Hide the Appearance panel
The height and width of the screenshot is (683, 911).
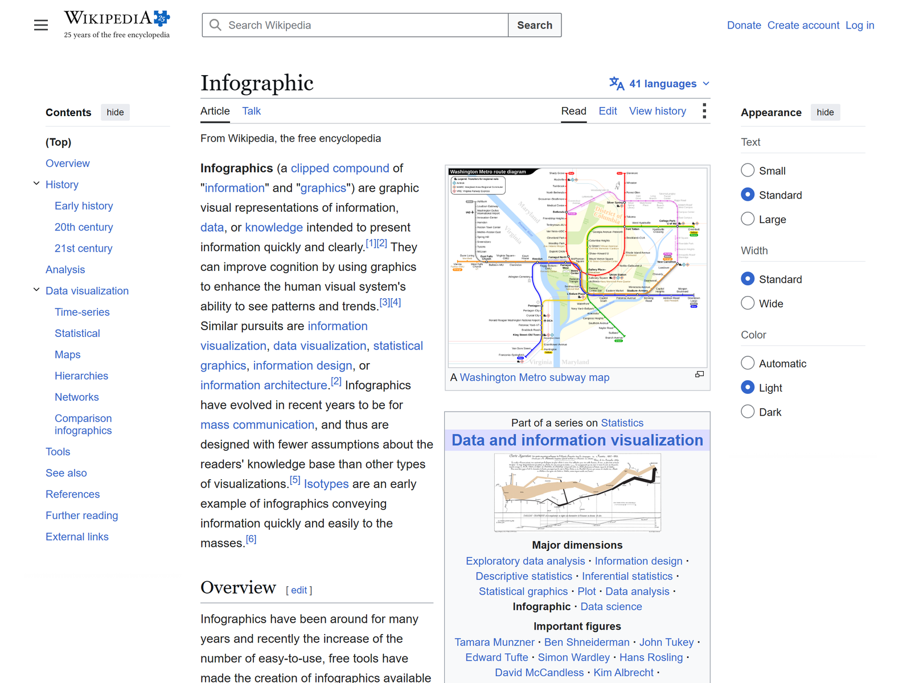(825, 112)
